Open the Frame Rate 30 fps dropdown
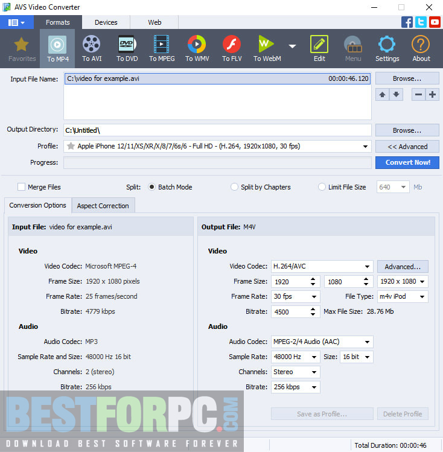The height and width of the screenshot is (452, 443). [x=295, y=297]
